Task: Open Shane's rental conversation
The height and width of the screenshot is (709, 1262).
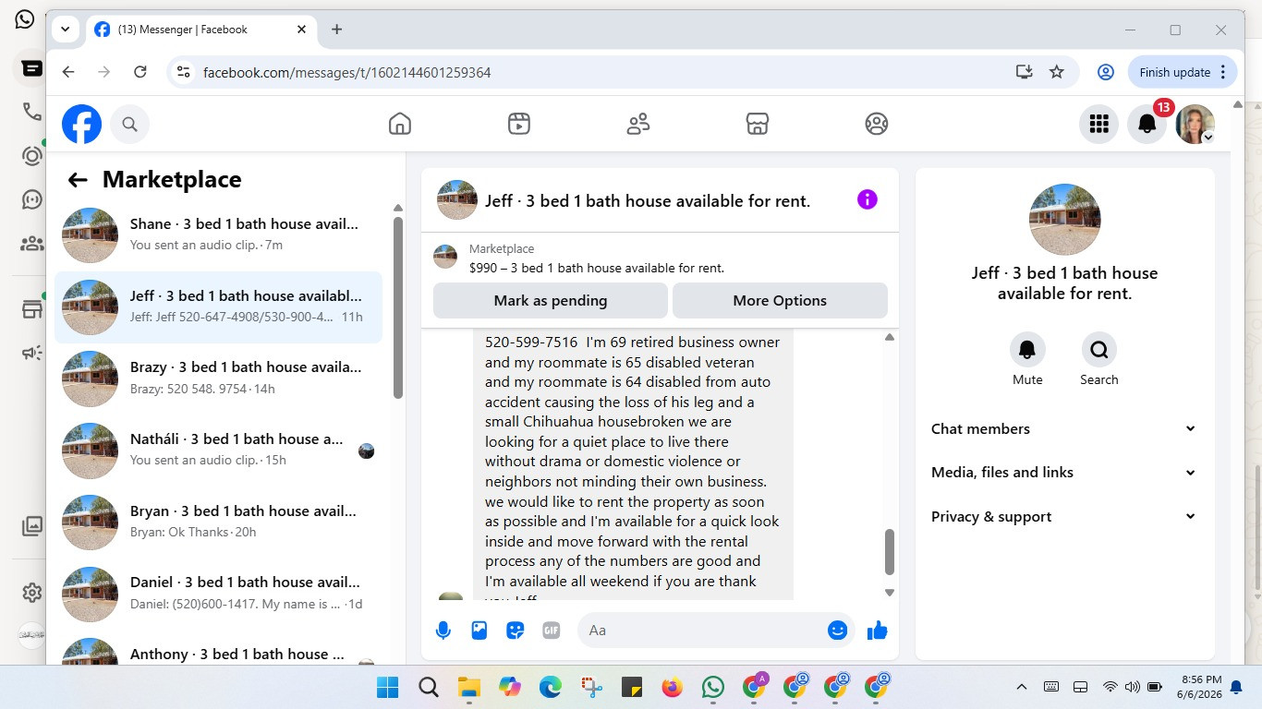Action: 218,234
